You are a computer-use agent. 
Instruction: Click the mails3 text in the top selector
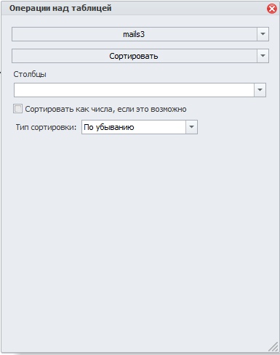[134, 34]
